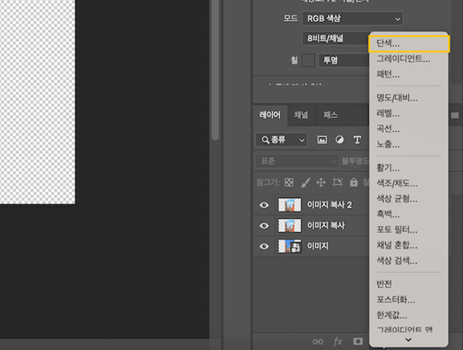The width and height of the screenshot is (463, 350).
Task: Select 이미지 smart object thumbnail
Action: point(290,246)
